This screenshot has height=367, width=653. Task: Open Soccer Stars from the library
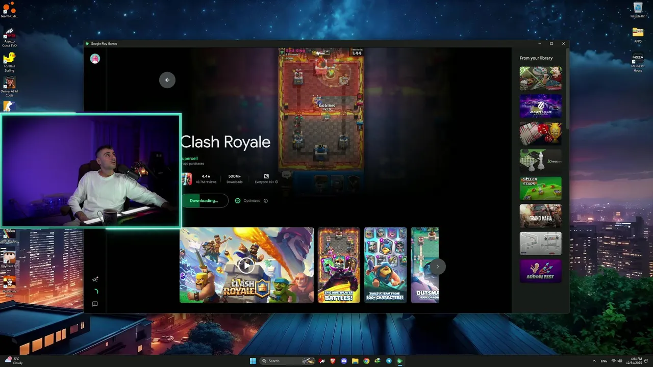pos(540,189)
